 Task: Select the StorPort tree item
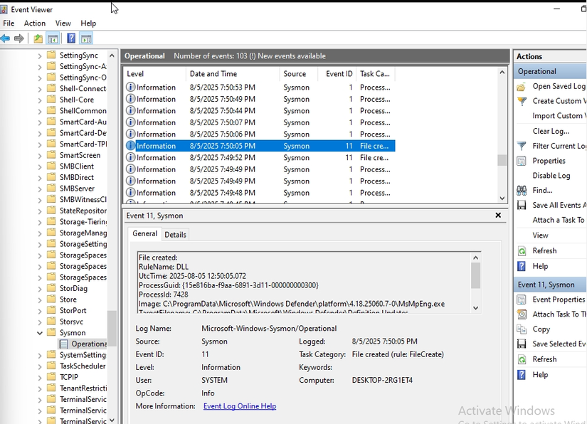[73, 311]
